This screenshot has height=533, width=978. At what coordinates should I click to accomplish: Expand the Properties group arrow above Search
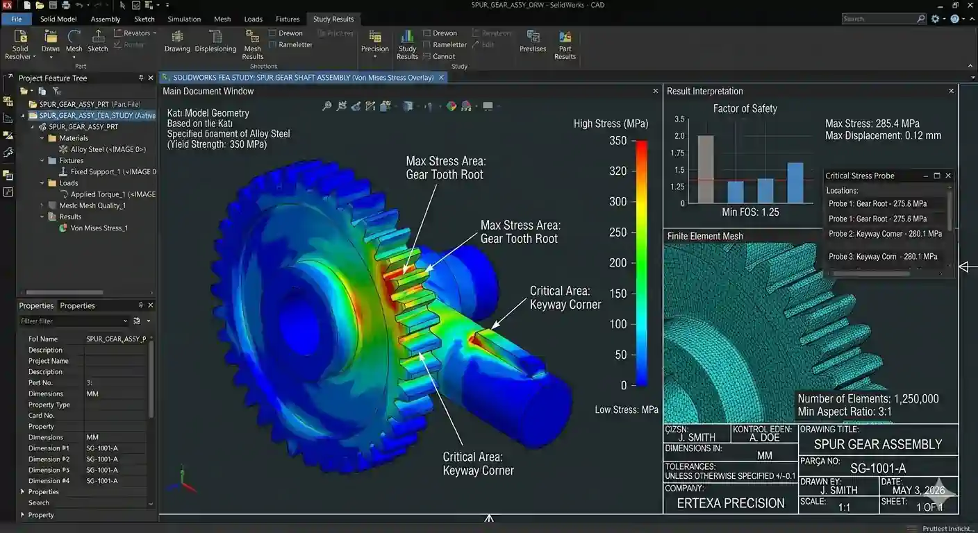point(23,491)
